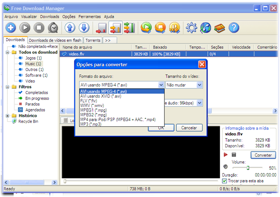Image resolution: width=280 pixels, height=197 pixels.
Task: Open the Downloads menu
Action: click(x=49, y=17)
